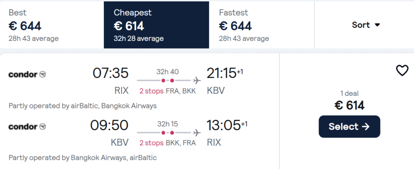Switch to the Fastest tab
414x169 pixels.
tap(261, 25)
